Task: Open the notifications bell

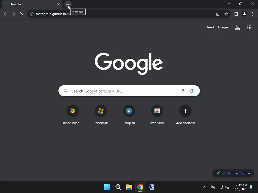Action: click(x=251, y=187)
